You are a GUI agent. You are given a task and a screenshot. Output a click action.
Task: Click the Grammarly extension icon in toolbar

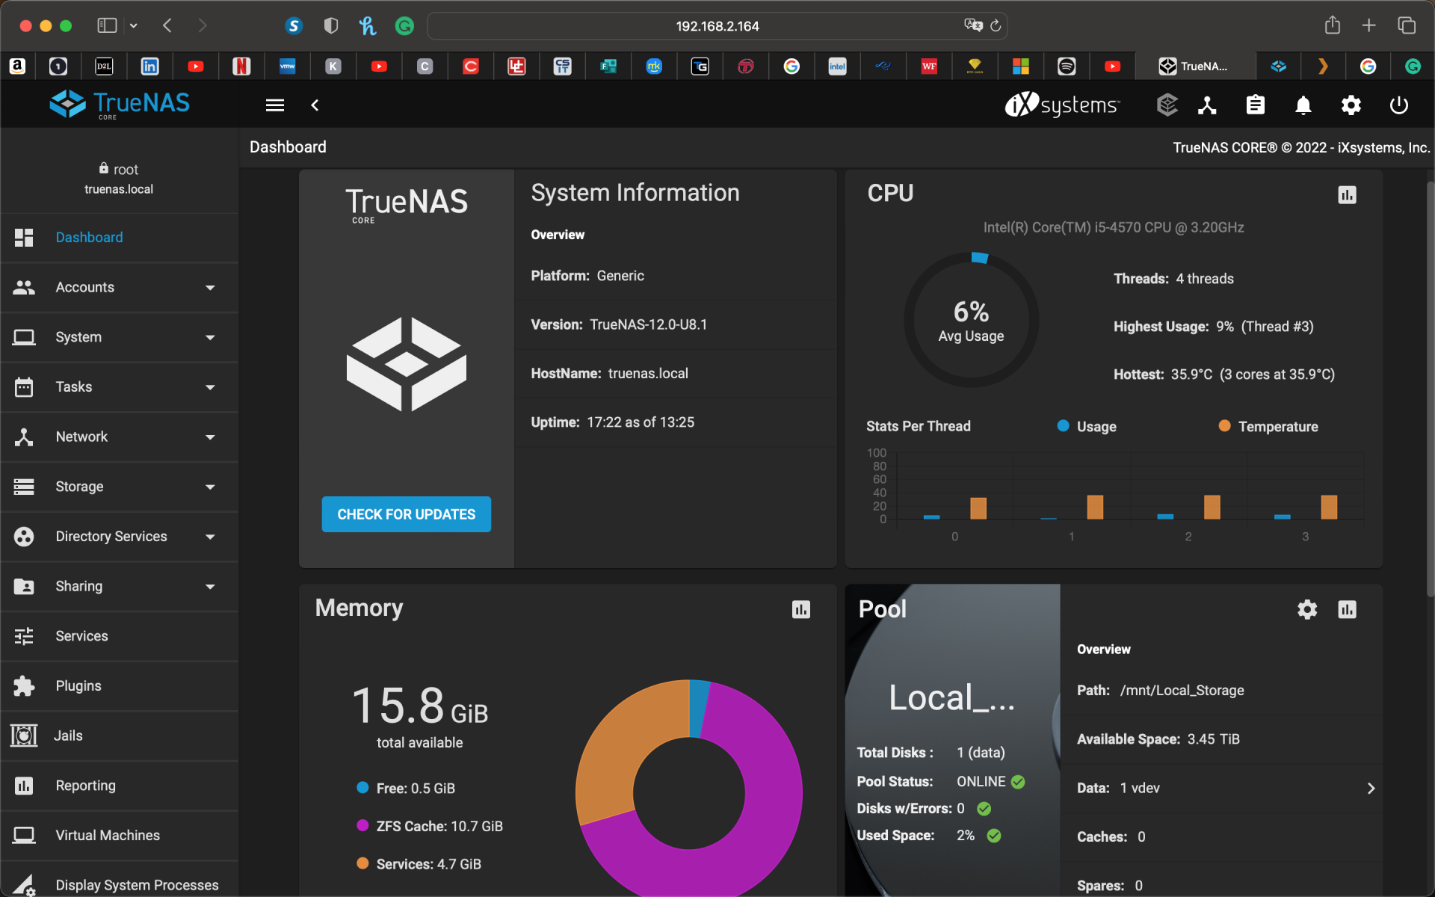click(x=404, y=26)
